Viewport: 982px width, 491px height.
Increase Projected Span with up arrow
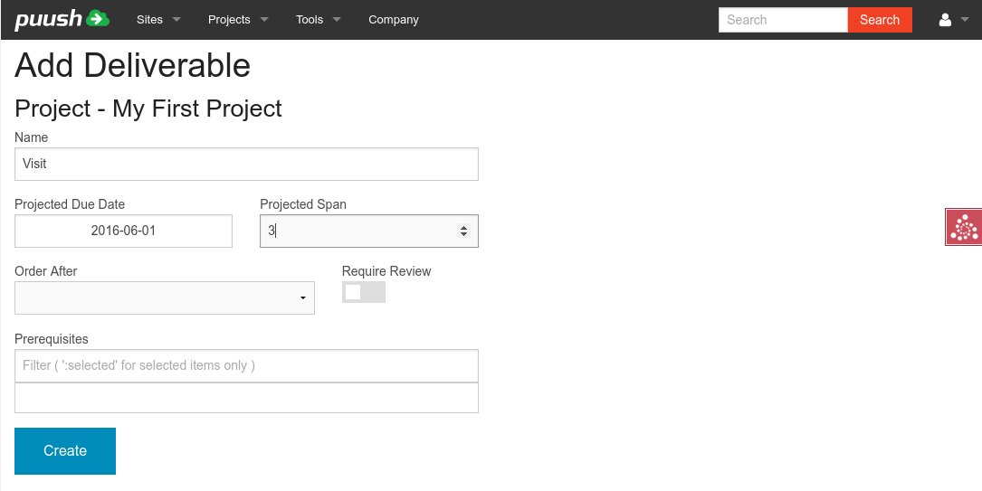[464, 227]
